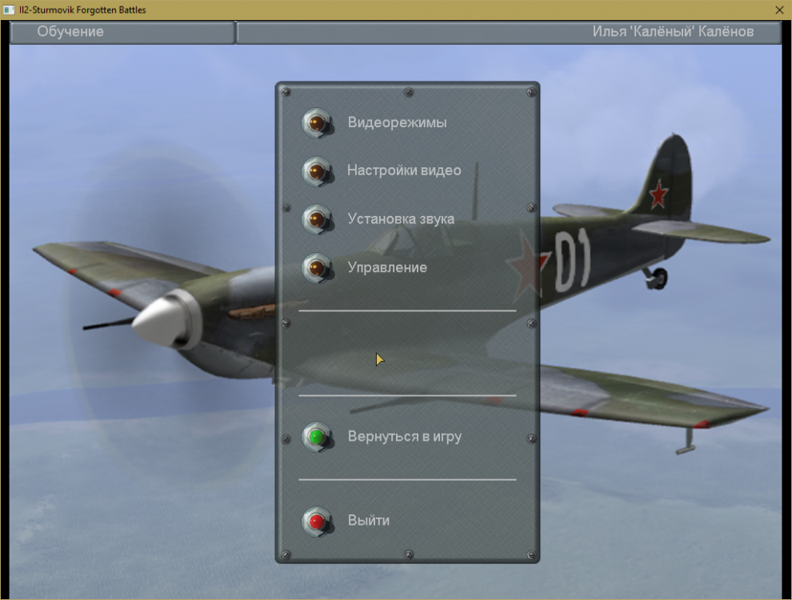
Task: Click the round button beside Настройки видео
Action: 318,172
